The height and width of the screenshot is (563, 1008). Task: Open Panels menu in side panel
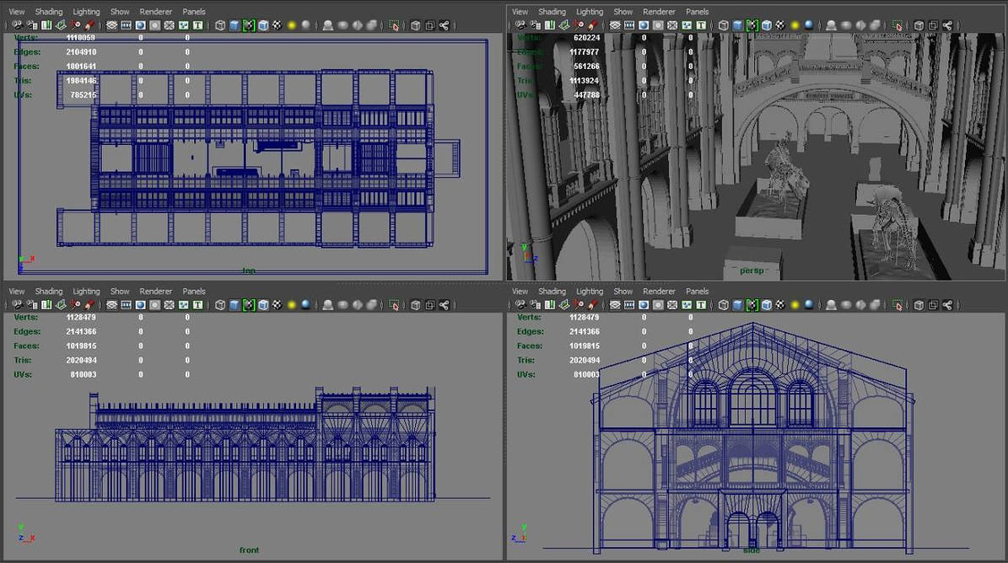click(698, 292)
